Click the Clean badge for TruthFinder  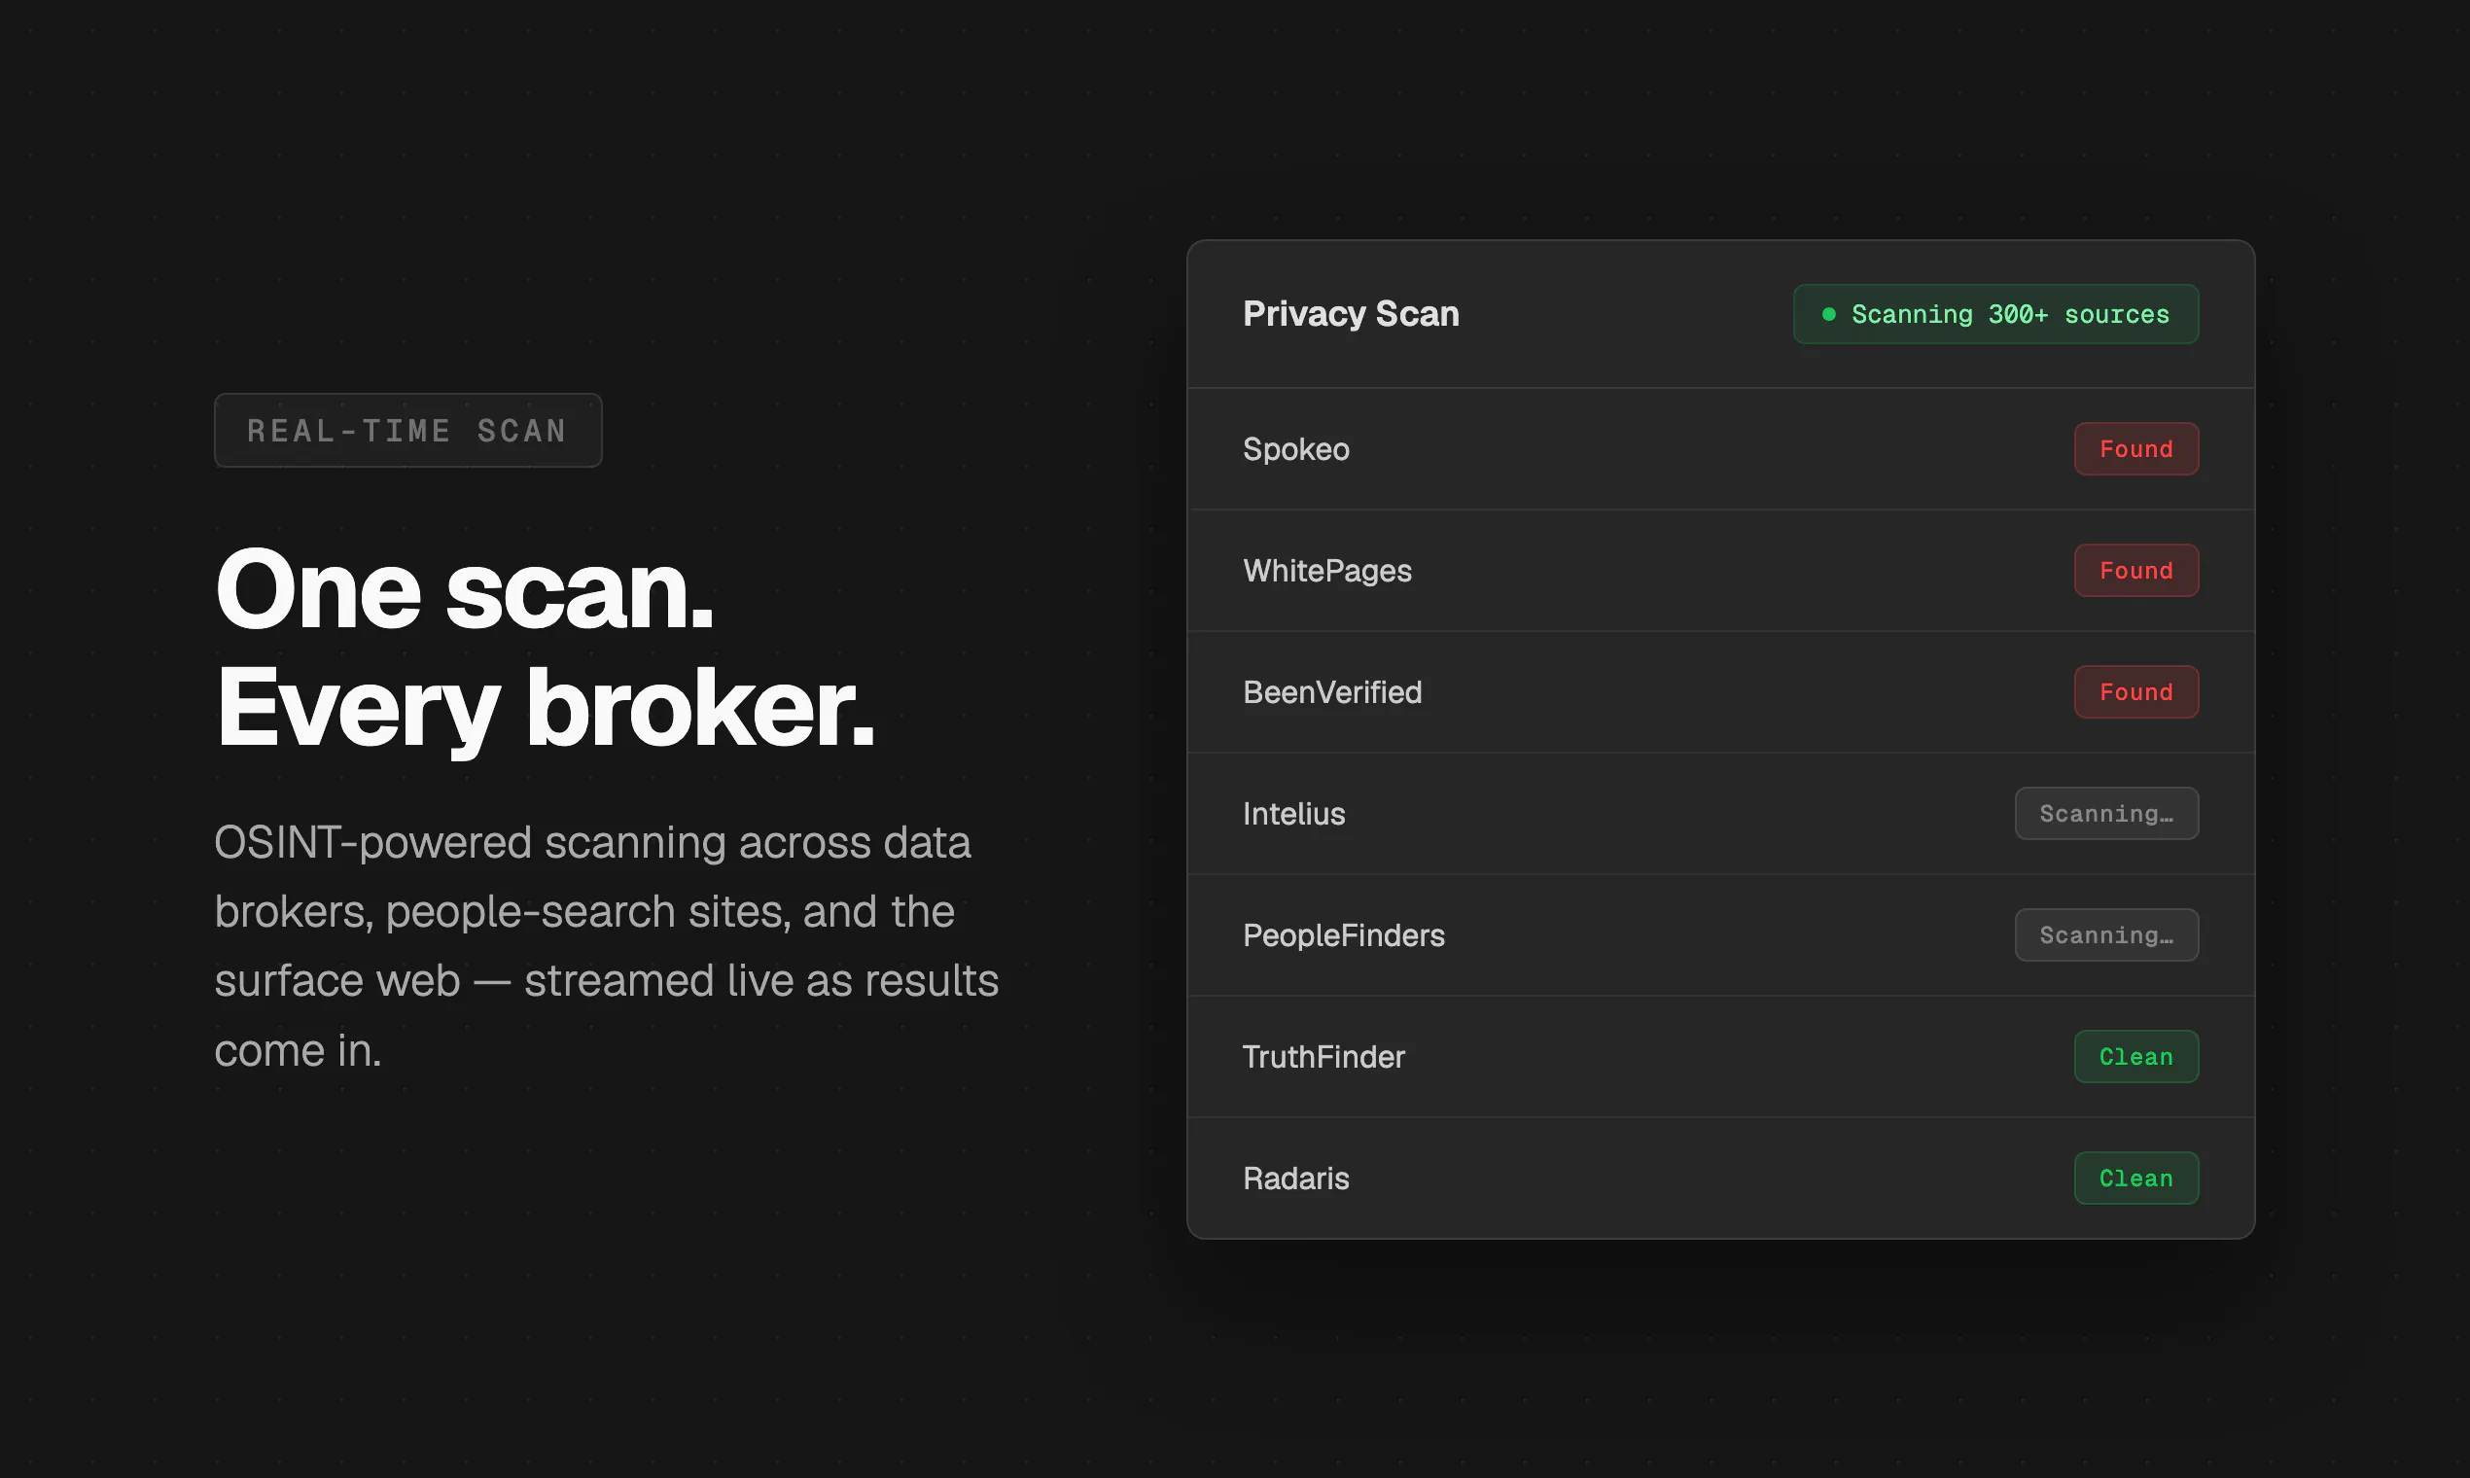click(x=2136, y=1057)
